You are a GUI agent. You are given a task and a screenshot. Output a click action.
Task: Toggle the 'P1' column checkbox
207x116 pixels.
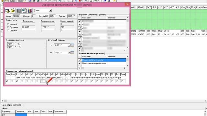102,81
